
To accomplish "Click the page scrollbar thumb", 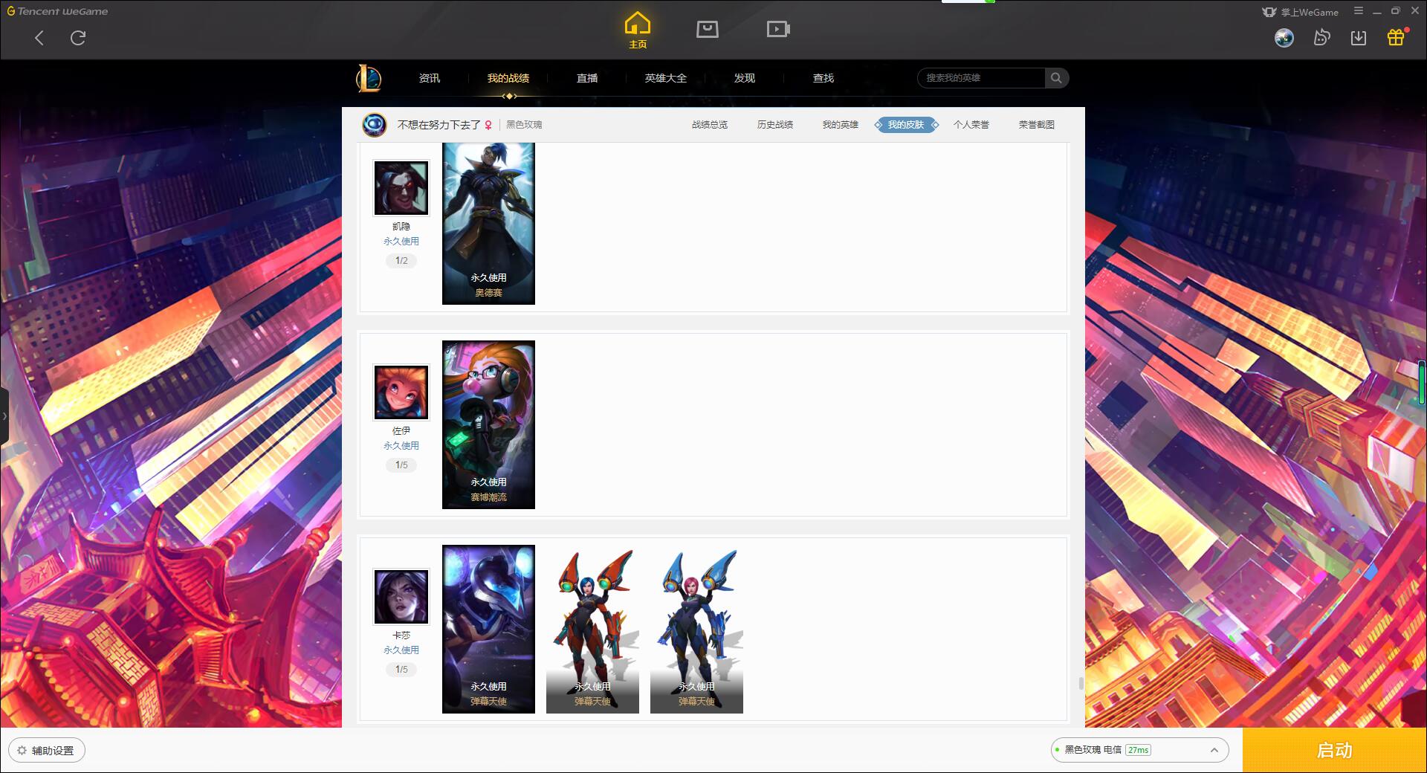I will tap(1081, 683).
